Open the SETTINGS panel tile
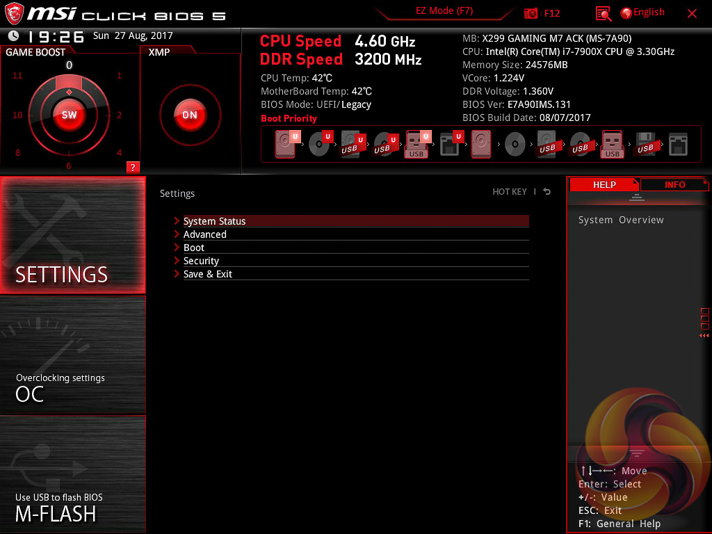The height and width of the screenshot is (534, 712). 72,235
